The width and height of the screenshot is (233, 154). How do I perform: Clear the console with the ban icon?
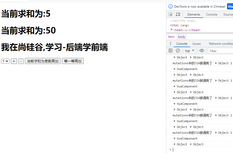(178, 51)
